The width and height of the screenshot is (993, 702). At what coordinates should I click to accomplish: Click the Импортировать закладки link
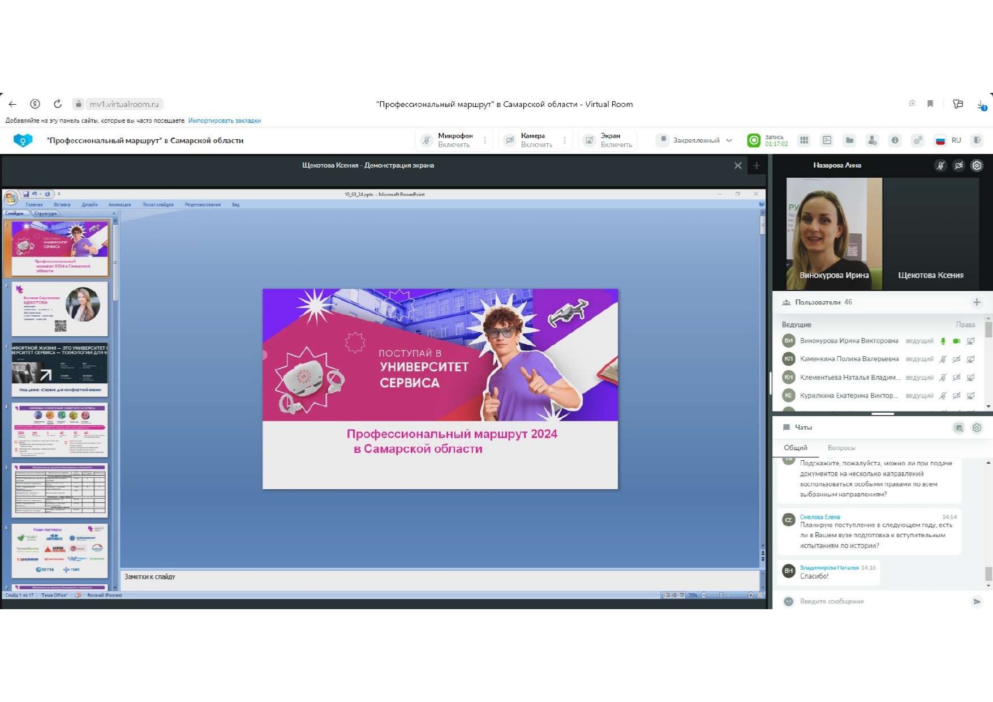[224, 121]
